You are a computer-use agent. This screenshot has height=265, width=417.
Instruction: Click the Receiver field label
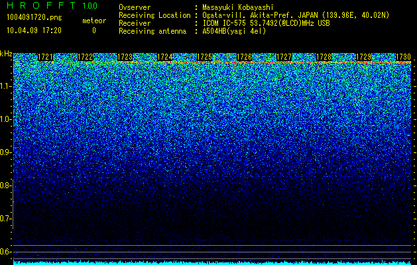135,23
